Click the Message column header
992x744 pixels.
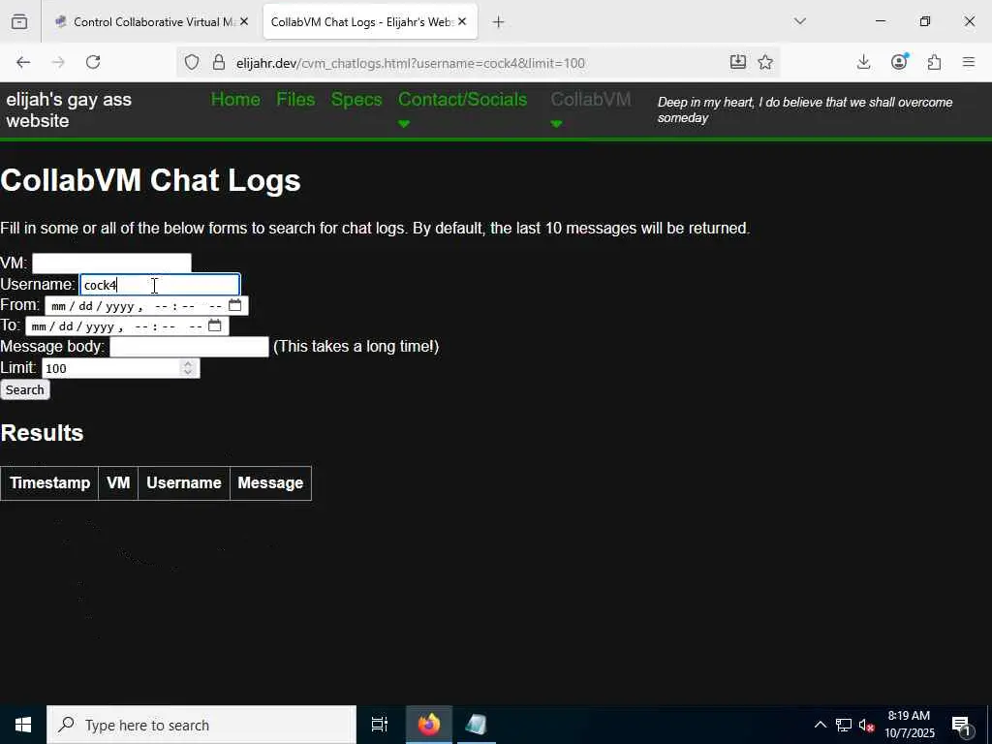point(271,483)
